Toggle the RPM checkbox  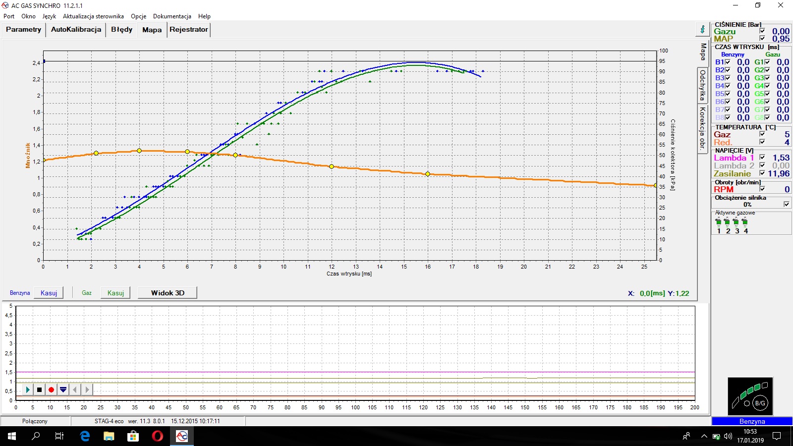(x=762, y=189)
